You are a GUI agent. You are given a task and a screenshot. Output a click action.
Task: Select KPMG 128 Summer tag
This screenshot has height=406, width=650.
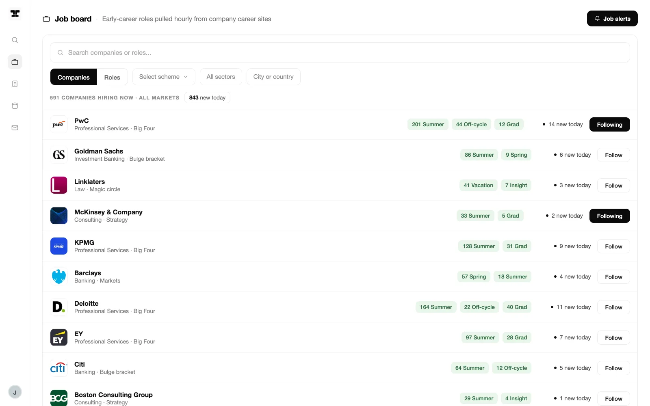(x=479, y=246)
